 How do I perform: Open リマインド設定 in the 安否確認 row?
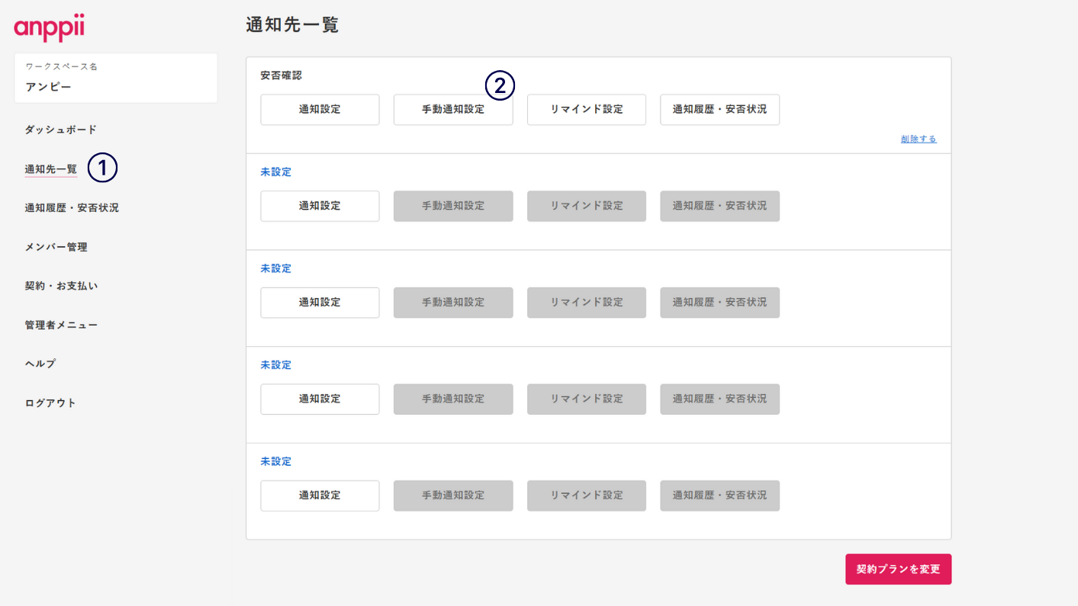point(587,110)
